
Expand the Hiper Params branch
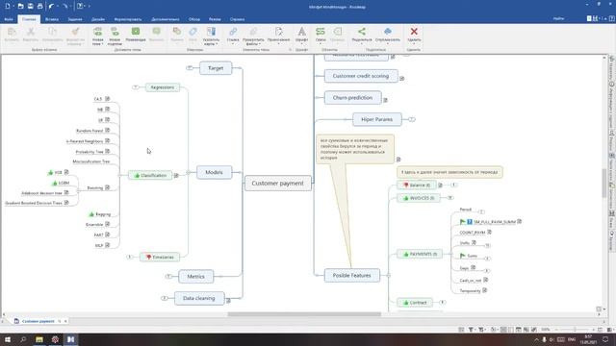411,119
